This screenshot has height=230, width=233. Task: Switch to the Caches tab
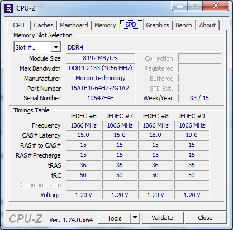[44, 25]
